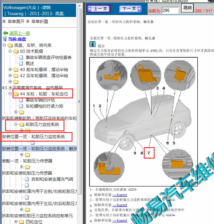Click the blue info 提示 icon
Viewport: 214px width, 224px height.
pos(92,44)
